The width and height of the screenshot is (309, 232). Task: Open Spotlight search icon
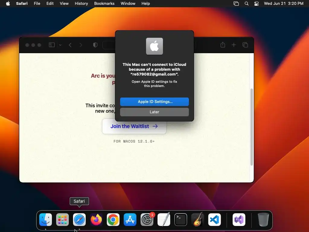246,3
